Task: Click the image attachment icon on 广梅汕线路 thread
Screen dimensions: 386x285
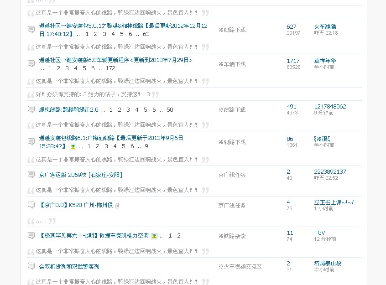Action: coord(73,147)
